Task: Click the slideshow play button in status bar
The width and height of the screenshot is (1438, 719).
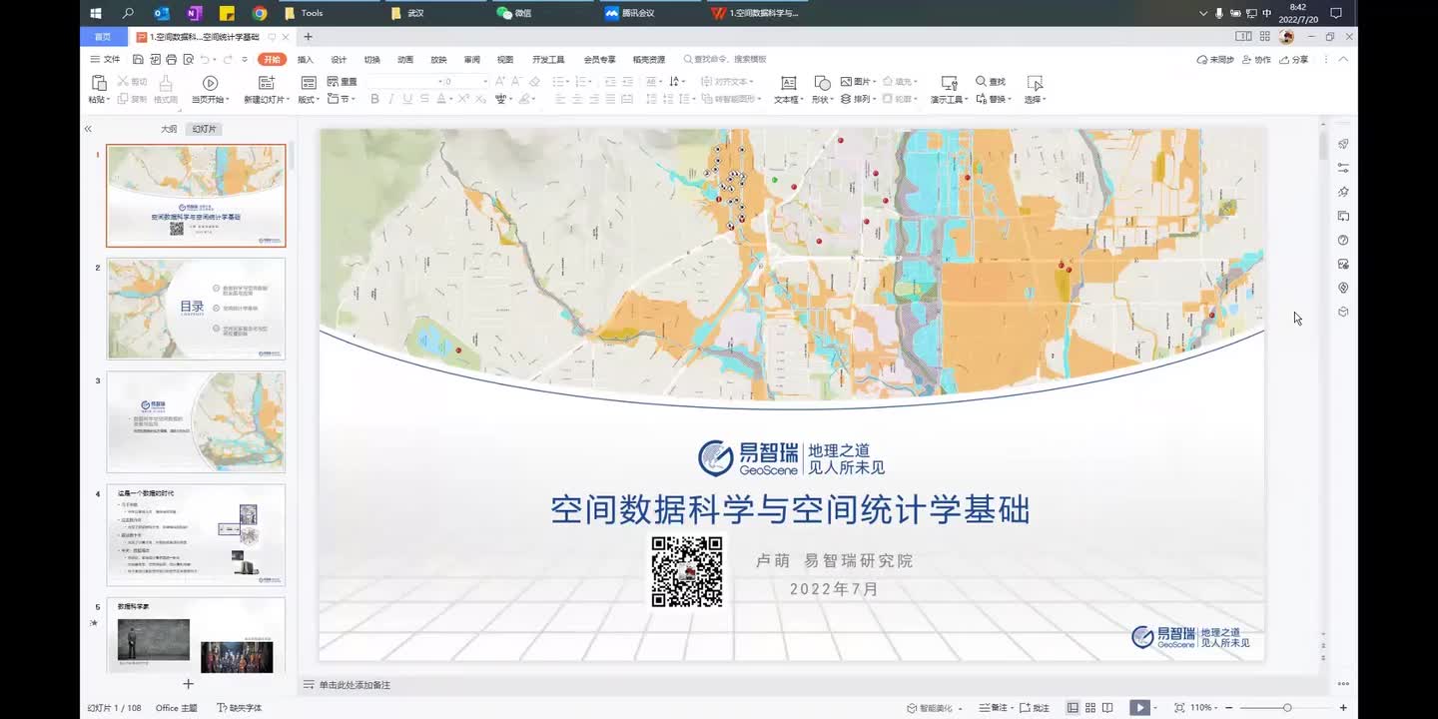Action: pyautogui.click(x=1139, y=707)
